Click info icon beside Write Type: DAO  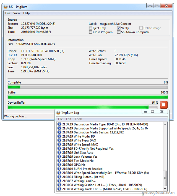click(59, 140)
